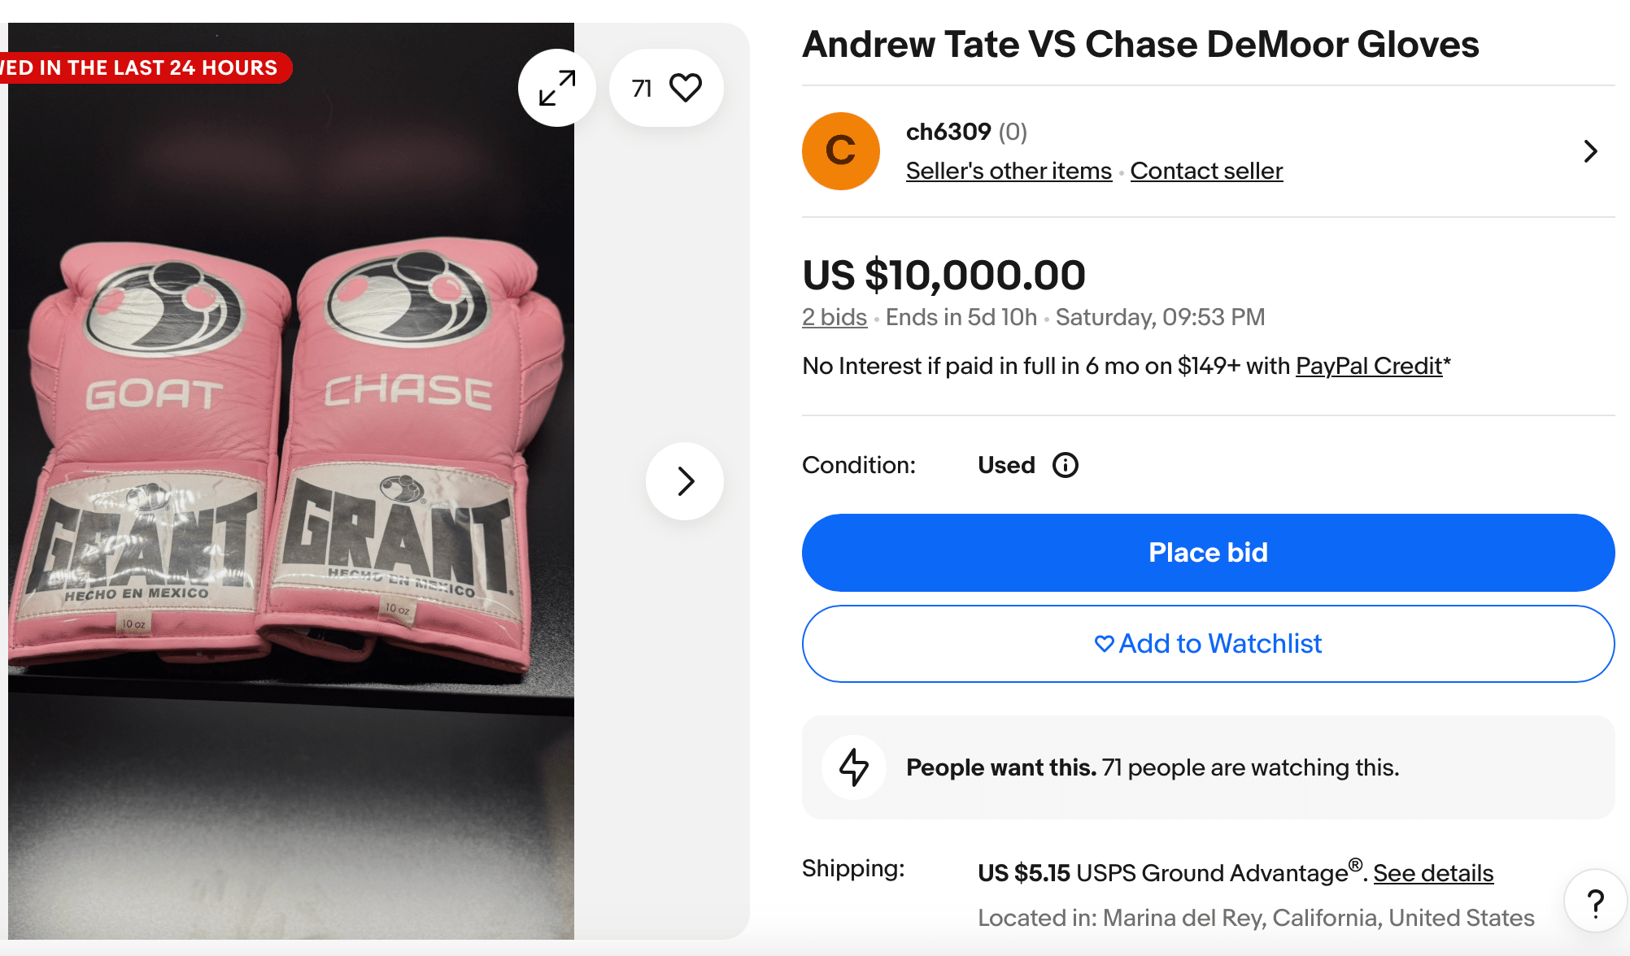The width and height of the screenshot is (1630, 956).
Task: Click the red 'Last 24 Hours' badge
Action: click(x=142, y=67)
